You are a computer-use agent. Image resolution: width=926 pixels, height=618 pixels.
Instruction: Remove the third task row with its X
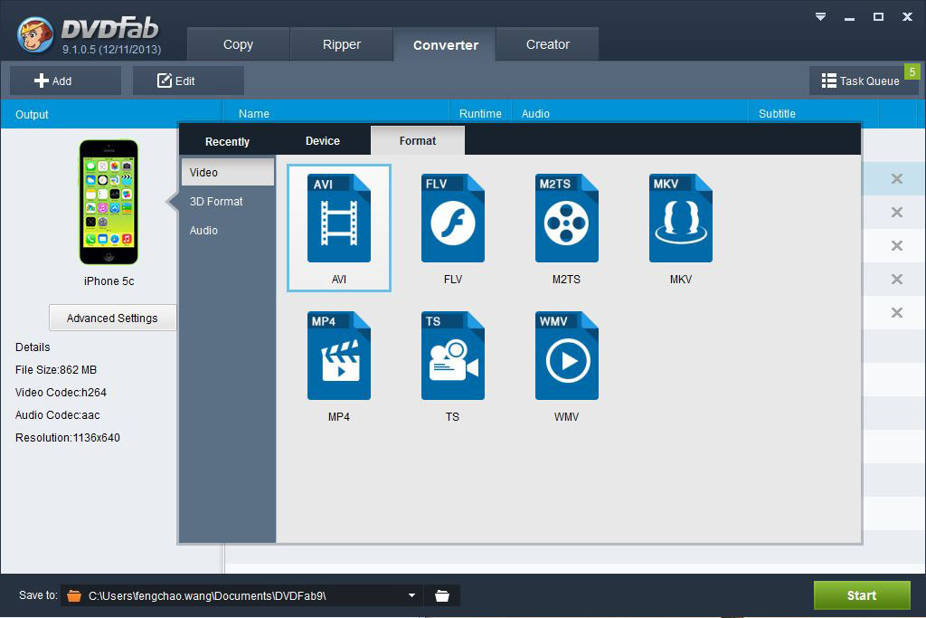896,246
